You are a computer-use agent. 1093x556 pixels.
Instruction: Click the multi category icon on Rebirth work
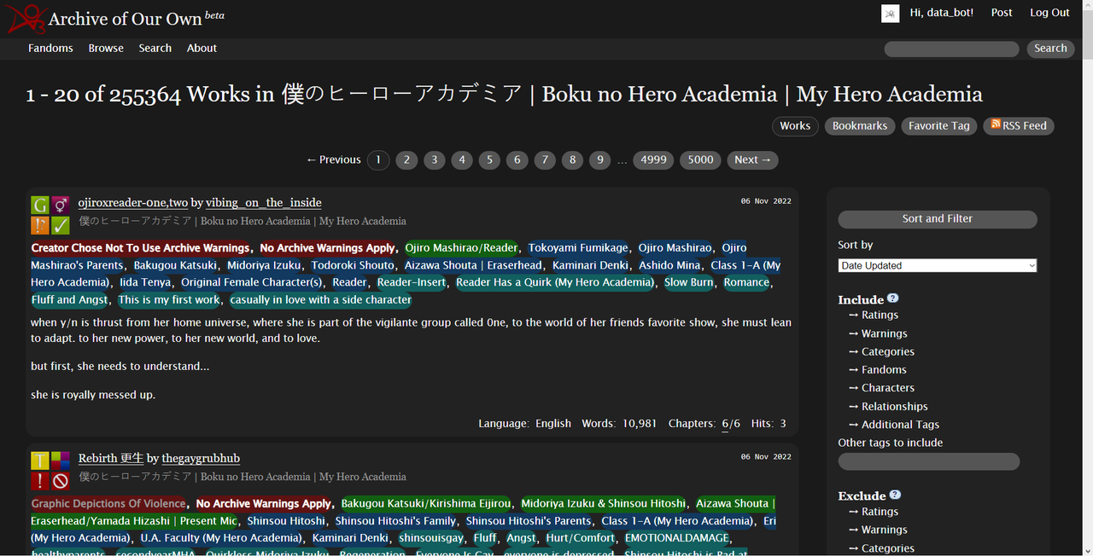(61, 461)
